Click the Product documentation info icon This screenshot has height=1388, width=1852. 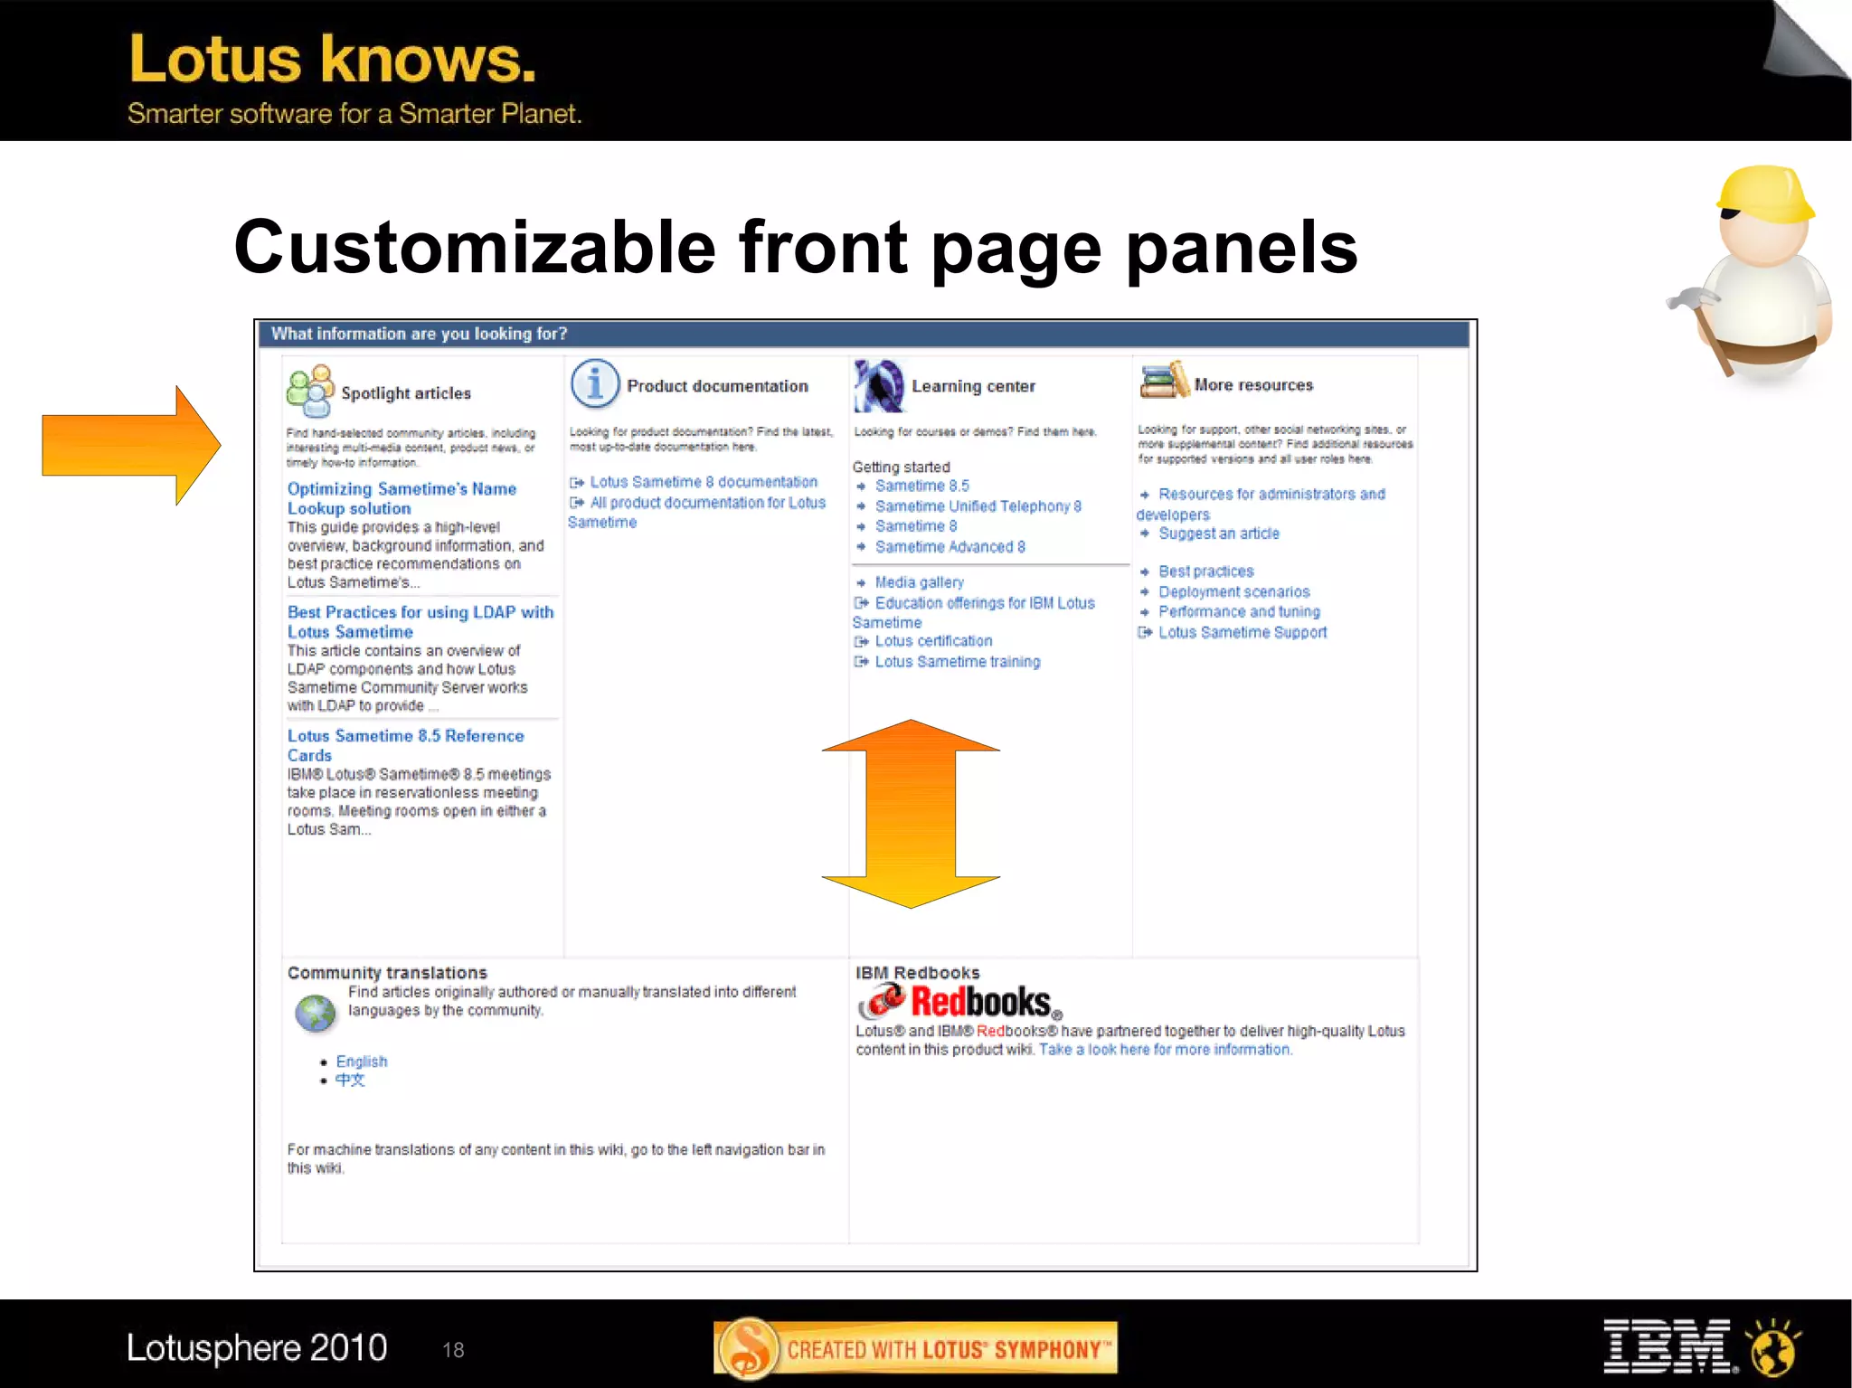point(594,384)
